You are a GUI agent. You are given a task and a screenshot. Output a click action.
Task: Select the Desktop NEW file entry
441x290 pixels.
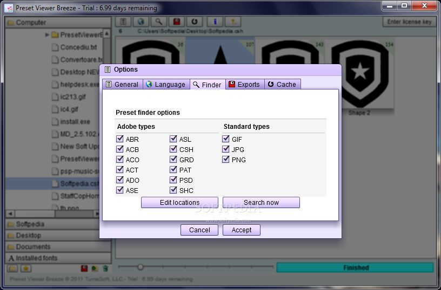(x=75, y=72)
